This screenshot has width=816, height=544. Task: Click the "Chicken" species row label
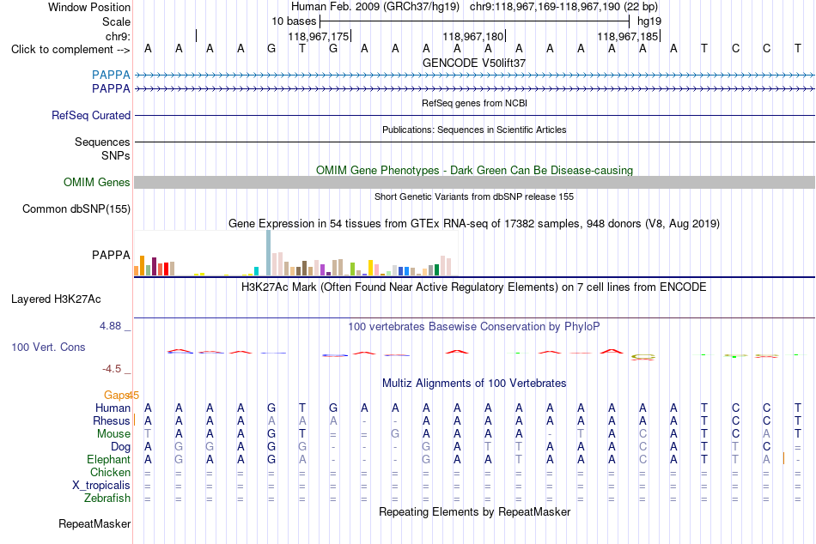point(110,472)
